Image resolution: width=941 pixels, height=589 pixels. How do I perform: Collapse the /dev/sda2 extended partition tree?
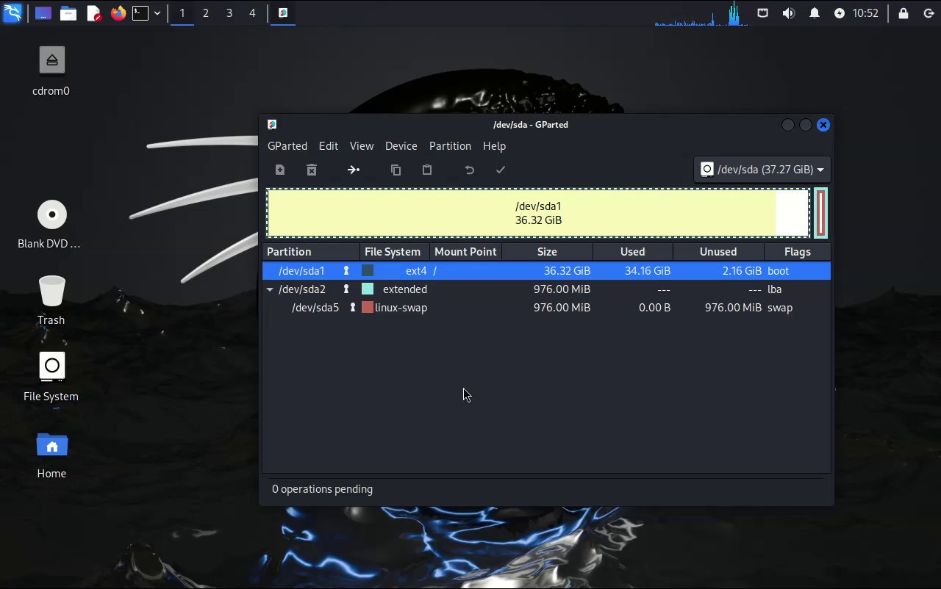[x=270, y=289]
